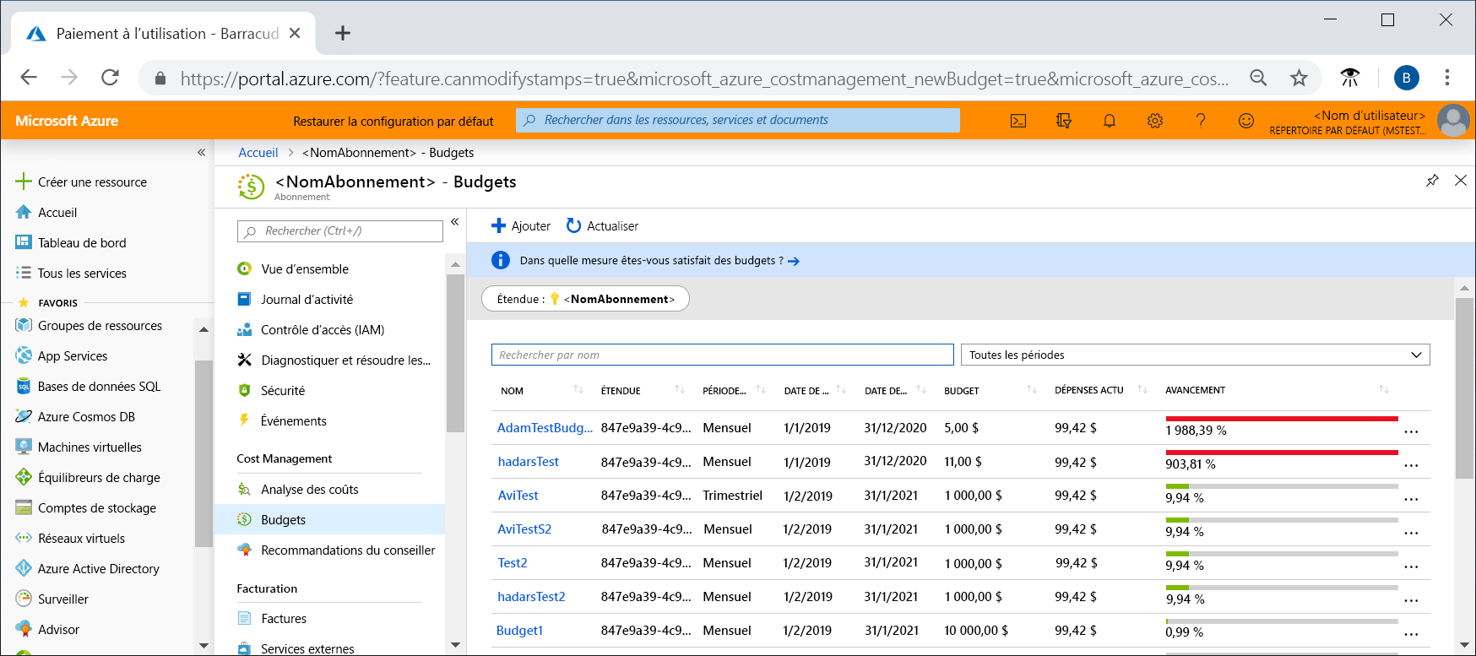Viewport: 1476px width, 656px height.
Task: Open browser profile B avatar
Action: (1406, 78)
